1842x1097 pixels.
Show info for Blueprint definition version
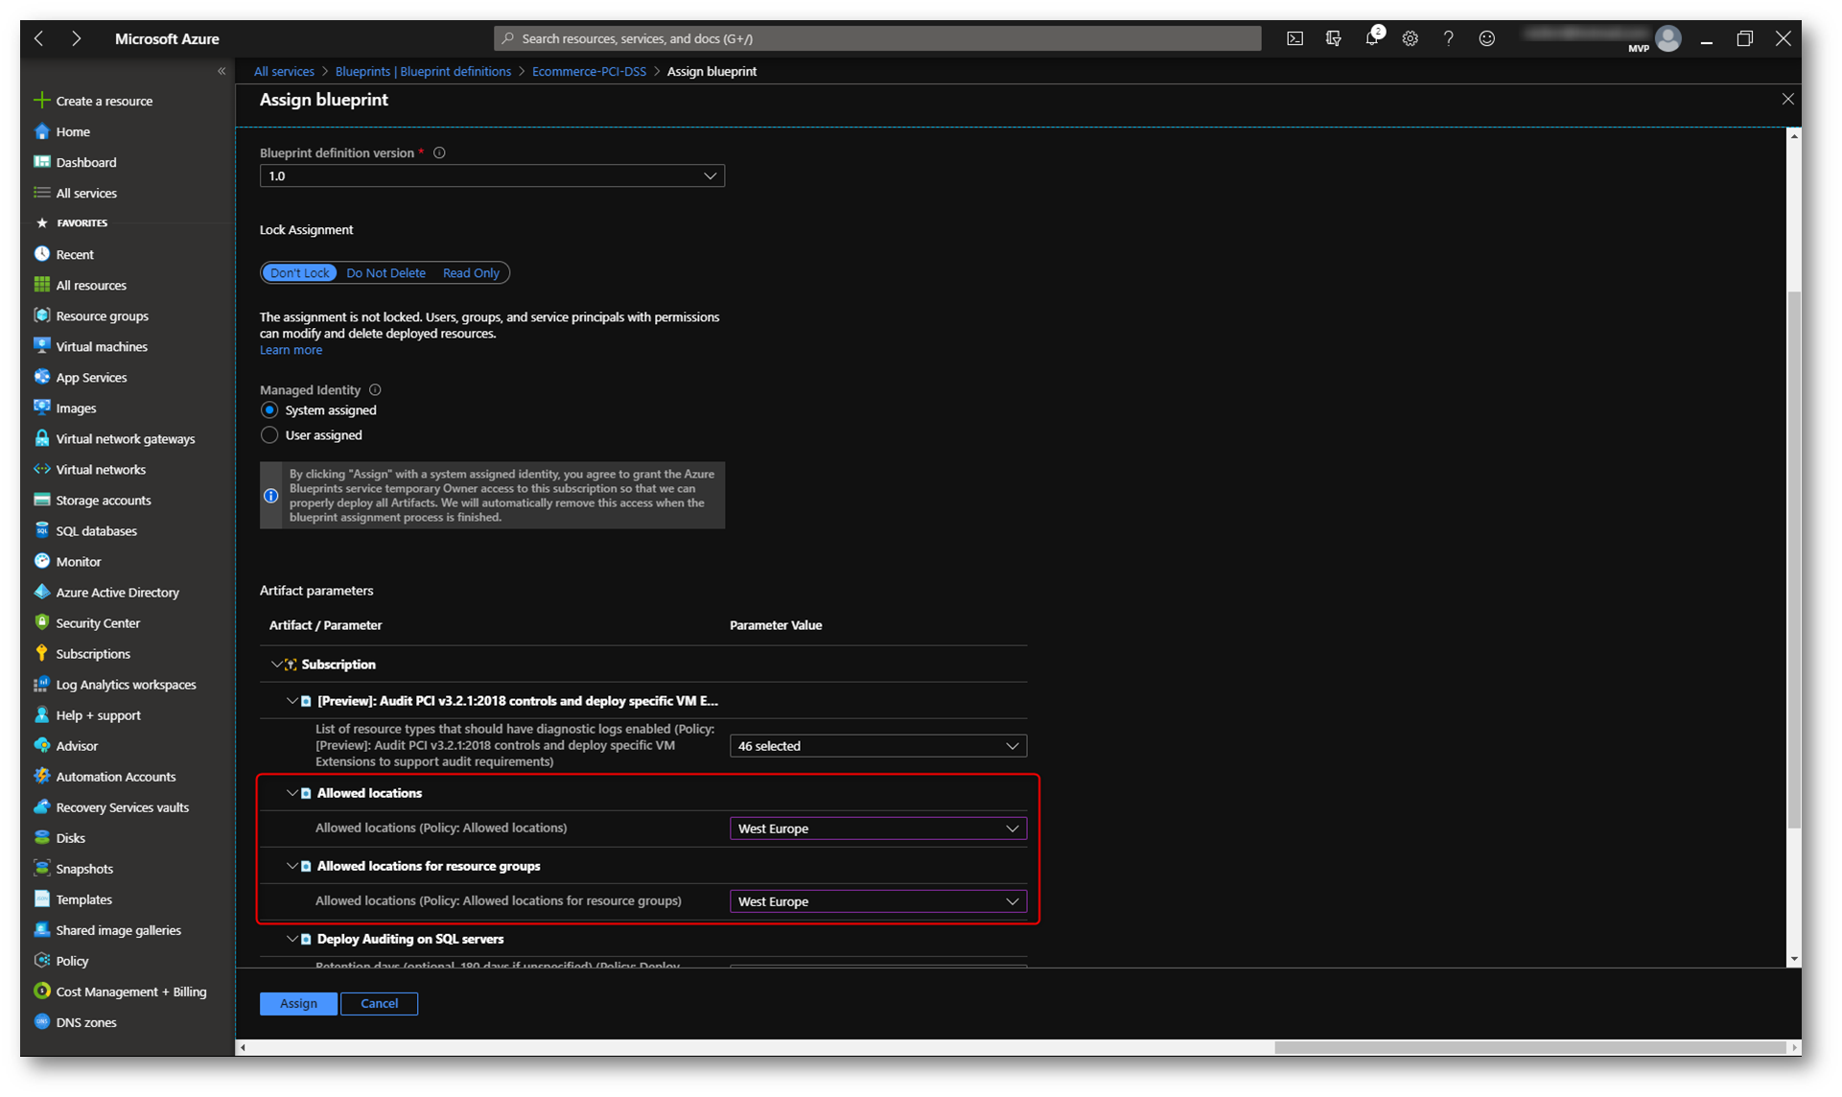point(439,152)
